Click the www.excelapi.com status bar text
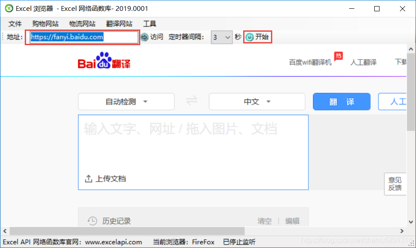Viewport: 416px width, 248px height. pyautogui.click(x=113, y=242)
